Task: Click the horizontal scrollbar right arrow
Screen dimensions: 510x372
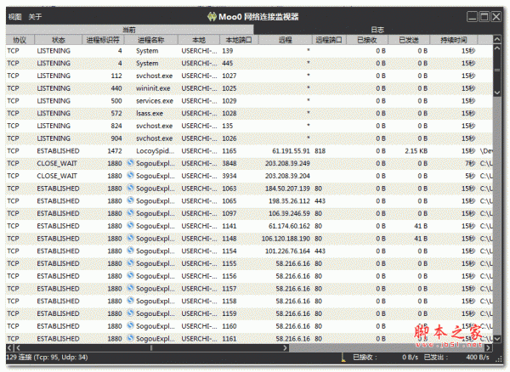Action: (488, 348)
